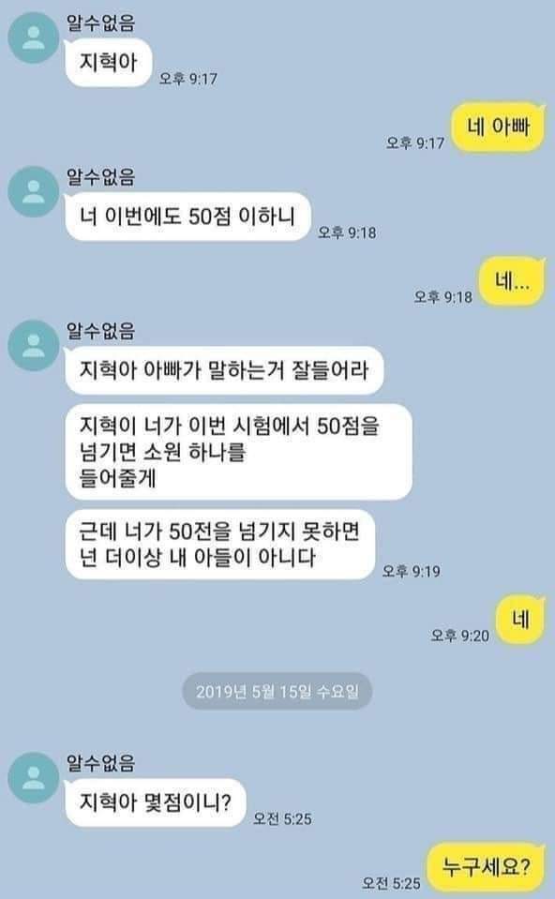Tap the 소원 하나를 들어줄게 message bubble
This screenshot has height=899, width=555.
pyautogui.click(x=238, y=452)
